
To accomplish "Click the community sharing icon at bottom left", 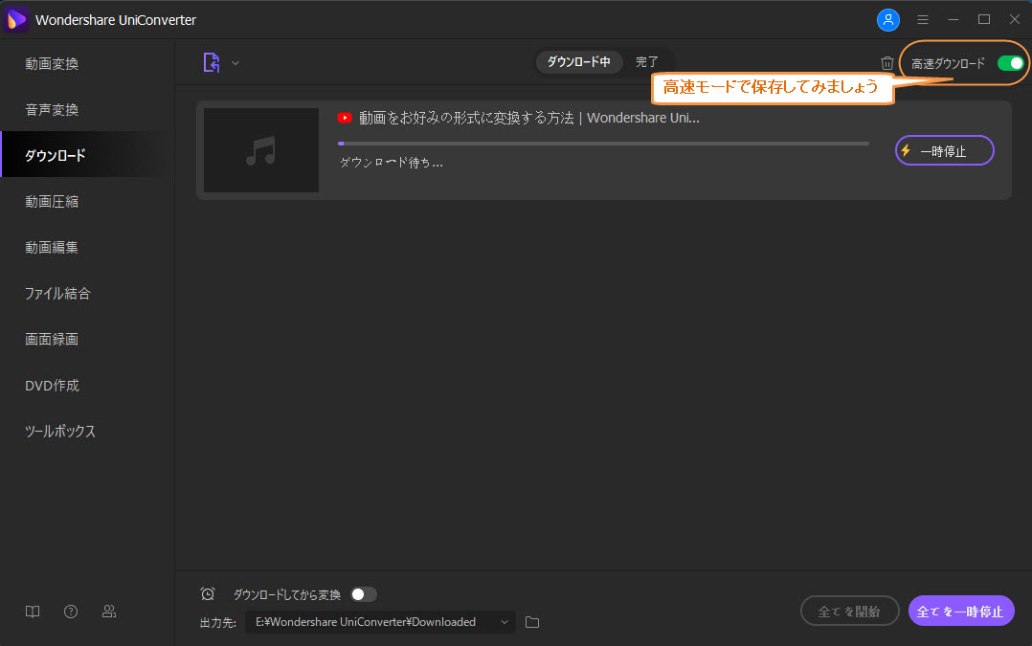I will (109, 611).
